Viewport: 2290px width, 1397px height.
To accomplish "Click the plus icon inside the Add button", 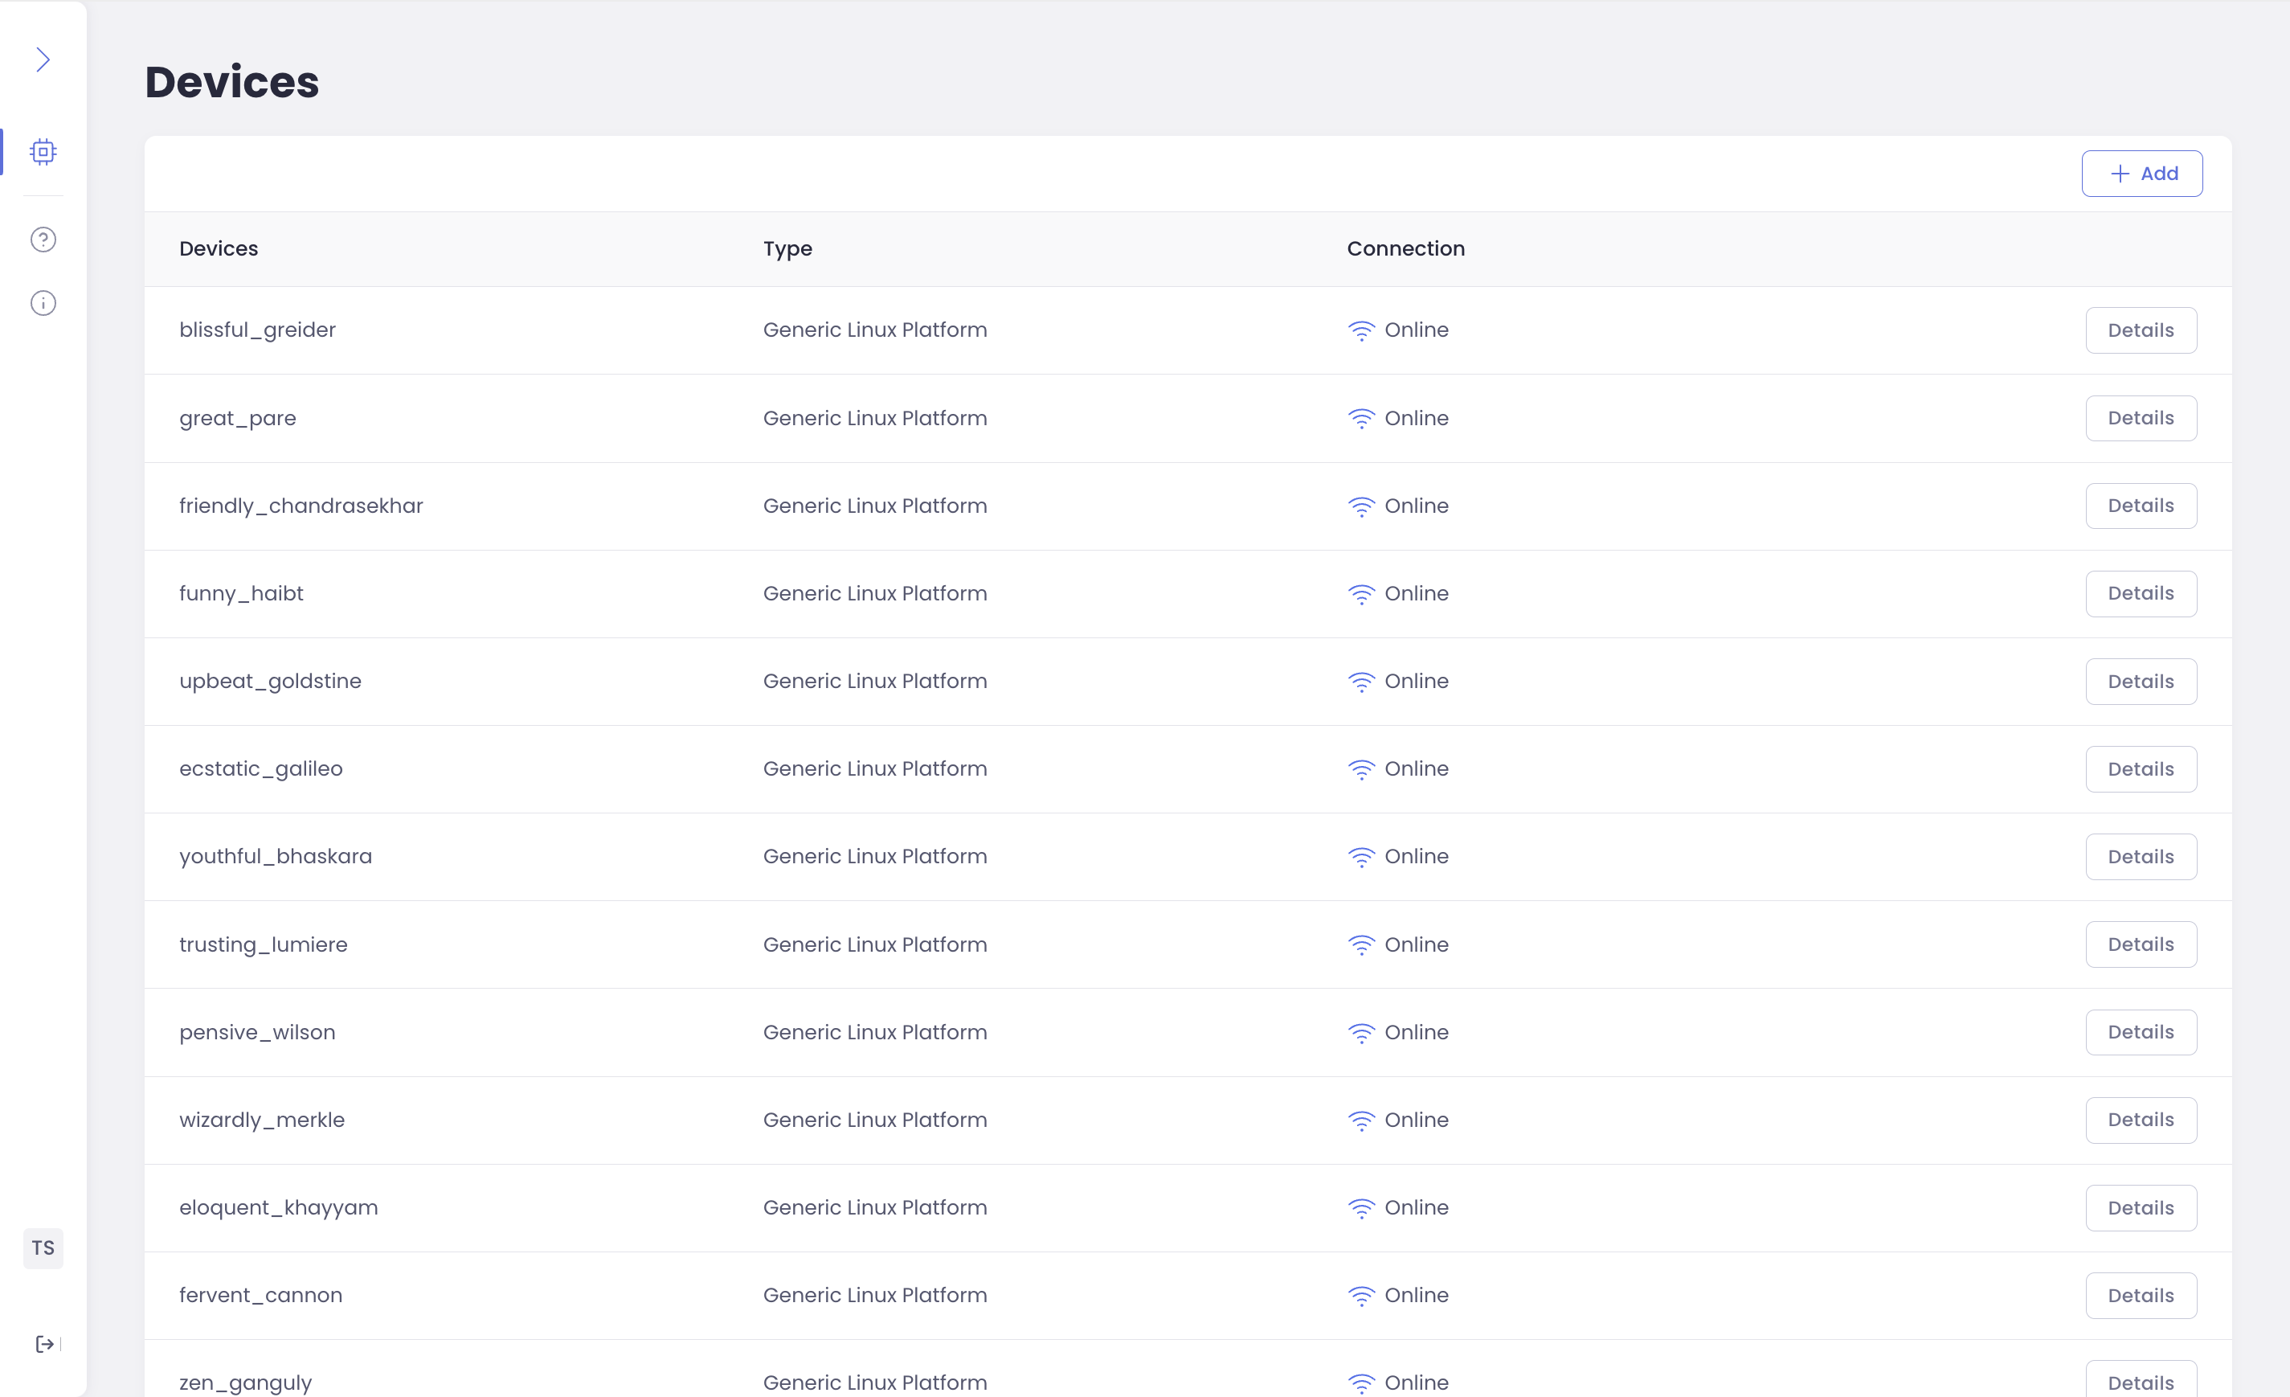I will click(x=2118, y=173).
